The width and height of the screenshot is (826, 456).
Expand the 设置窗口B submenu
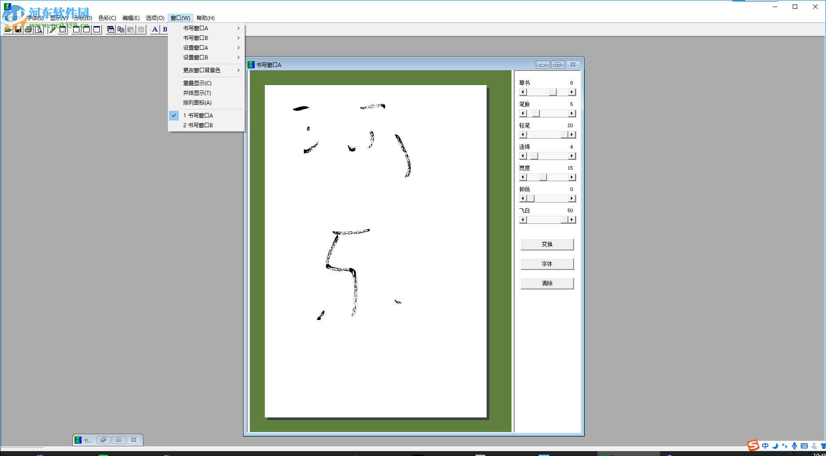[x=207, y=58]
